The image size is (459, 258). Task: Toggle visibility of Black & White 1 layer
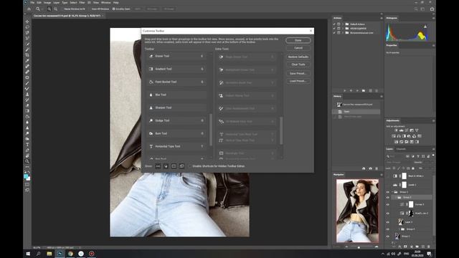coord(388,176)
